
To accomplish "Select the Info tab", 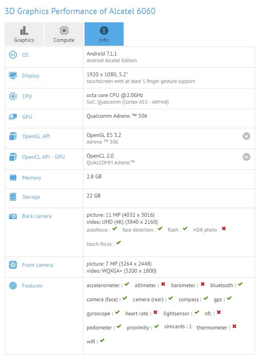I will 104,34.
